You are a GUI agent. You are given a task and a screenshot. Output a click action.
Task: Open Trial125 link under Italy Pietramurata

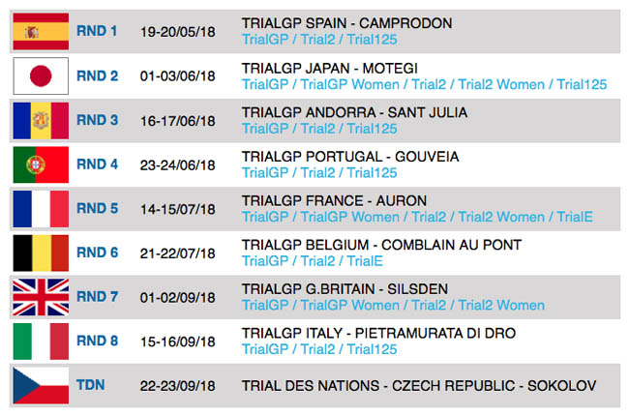pos(372,349)
